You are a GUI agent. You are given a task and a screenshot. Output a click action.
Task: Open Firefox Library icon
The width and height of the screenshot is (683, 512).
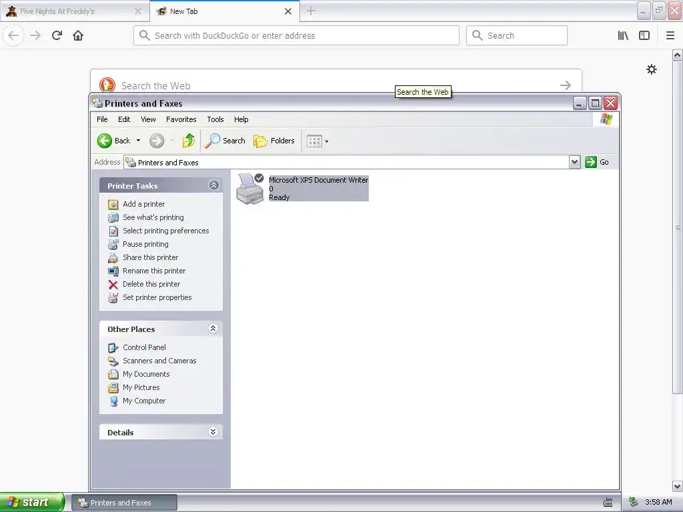click(623, 36)
